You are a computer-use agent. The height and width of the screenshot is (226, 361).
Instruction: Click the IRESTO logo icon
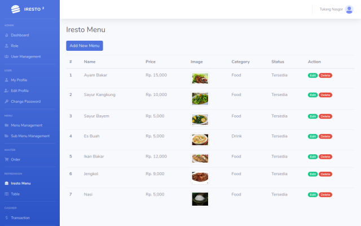point(15,9)
